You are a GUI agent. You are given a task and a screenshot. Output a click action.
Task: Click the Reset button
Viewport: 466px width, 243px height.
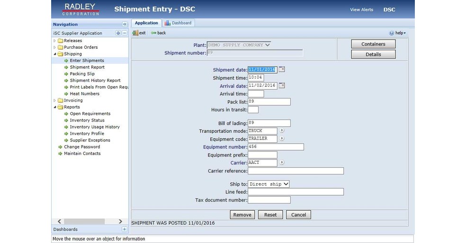pyautogui.click(x=270, y=215)
